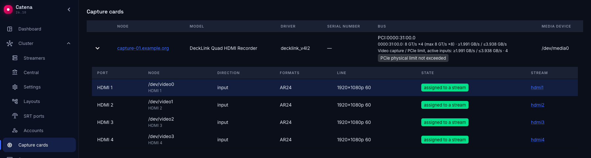This screenshot has height=158, width=591.
Task: Click the DIRECTION column header
Action: [228, 73]
